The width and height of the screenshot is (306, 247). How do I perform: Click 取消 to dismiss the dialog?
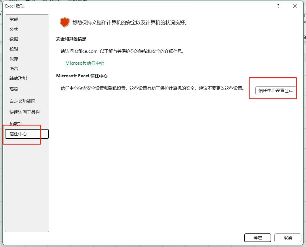(x=288, y=237)
